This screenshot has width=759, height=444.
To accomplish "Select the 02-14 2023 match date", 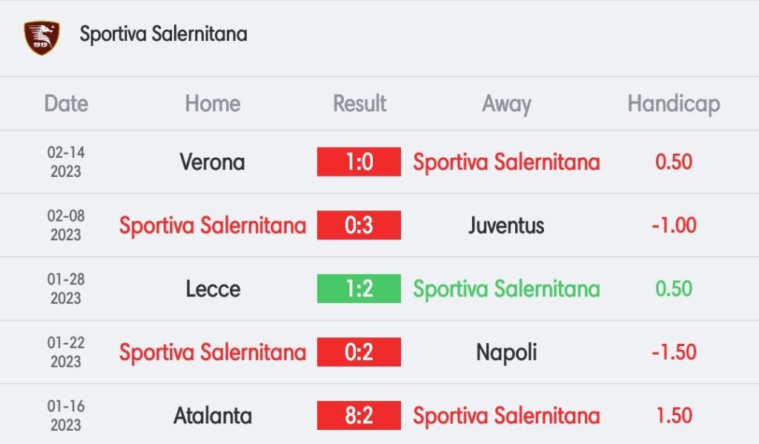I will [x=66, y=162].
